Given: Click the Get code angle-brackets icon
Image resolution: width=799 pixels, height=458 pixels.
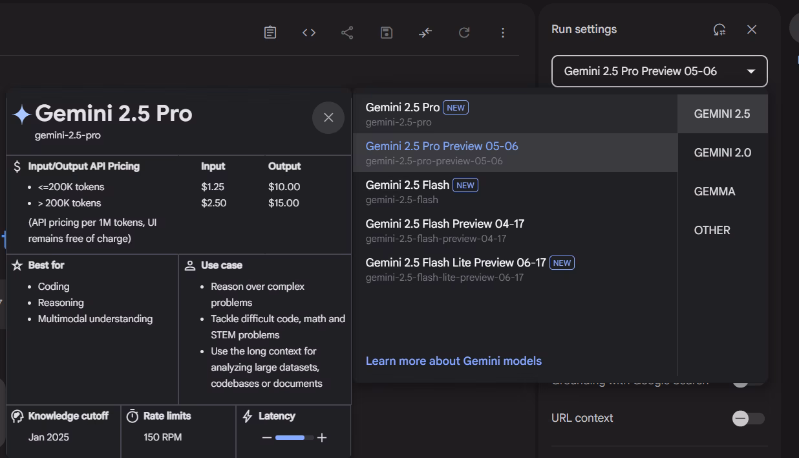Looking at the screenshot, I should (309, 32).
